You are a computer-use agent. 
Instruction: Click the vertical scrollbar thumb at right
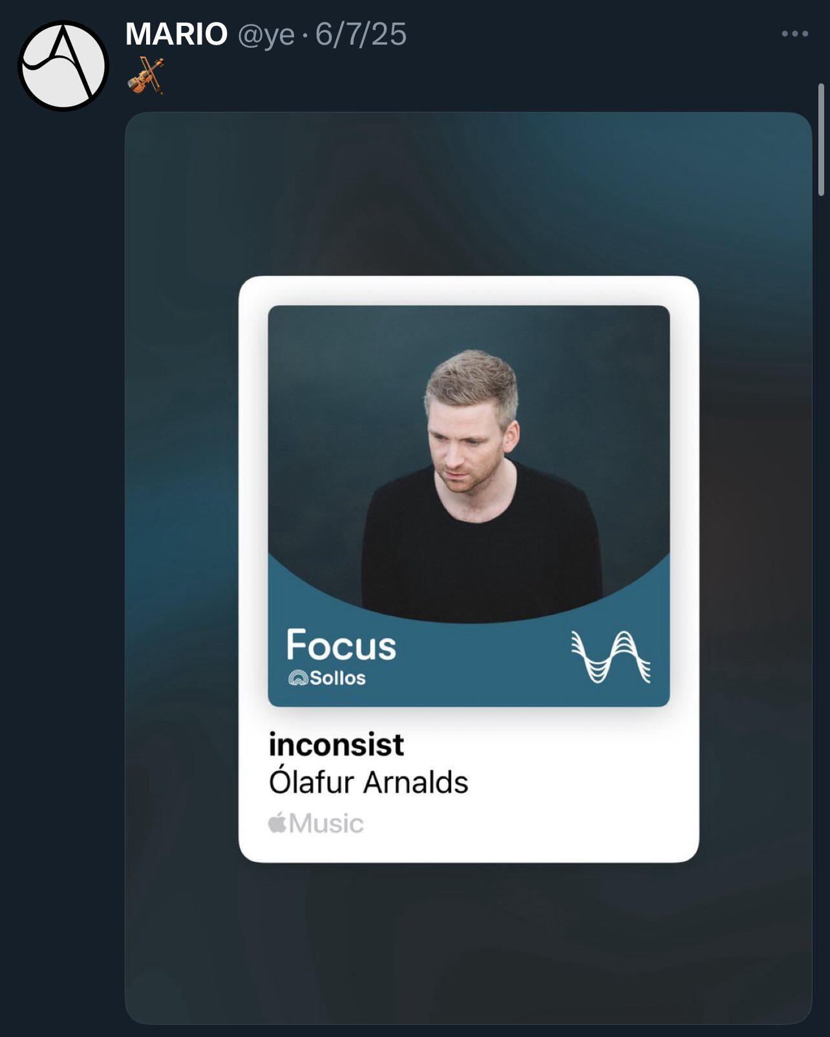point(821,140)
